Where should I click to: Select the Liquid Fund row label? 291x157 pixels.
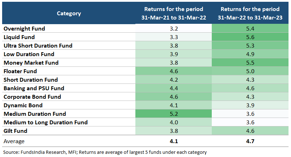(19, 37)
